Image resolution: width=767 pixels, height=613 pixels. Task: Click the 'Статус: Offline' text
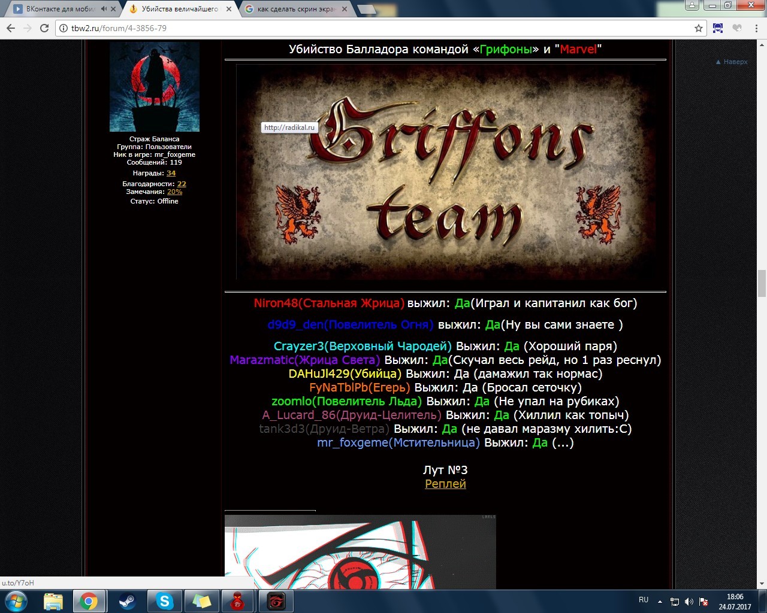click(x=155, y=201)
